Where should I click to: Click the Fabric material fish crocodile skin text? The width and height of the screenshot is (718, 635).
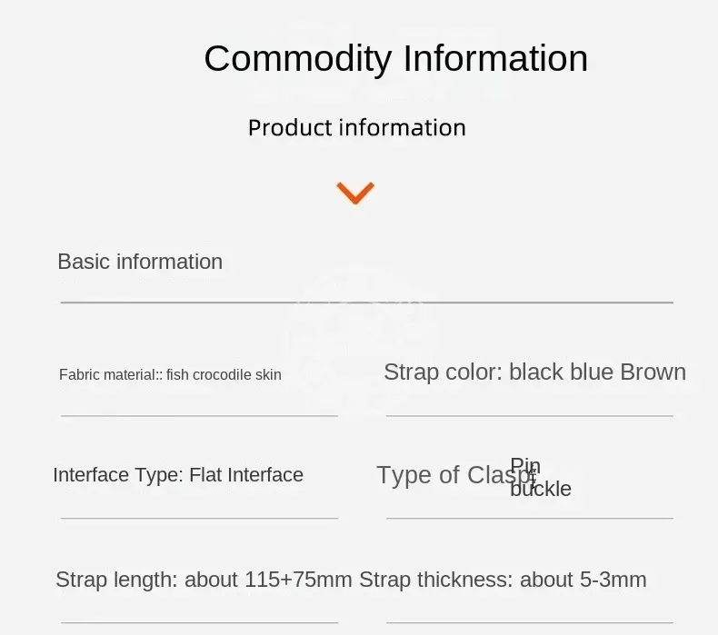click(170, 374)
